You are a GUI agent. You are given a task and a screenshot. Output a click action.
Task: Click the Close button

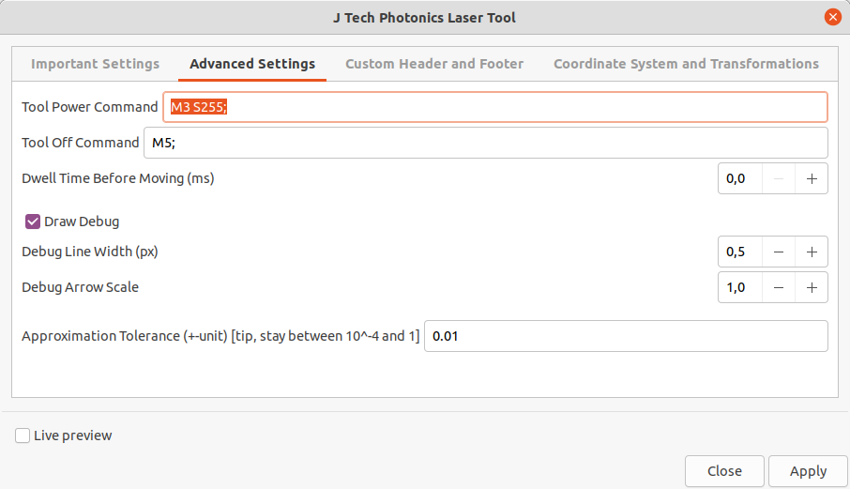pyautogui.click(x=724, y=471)
